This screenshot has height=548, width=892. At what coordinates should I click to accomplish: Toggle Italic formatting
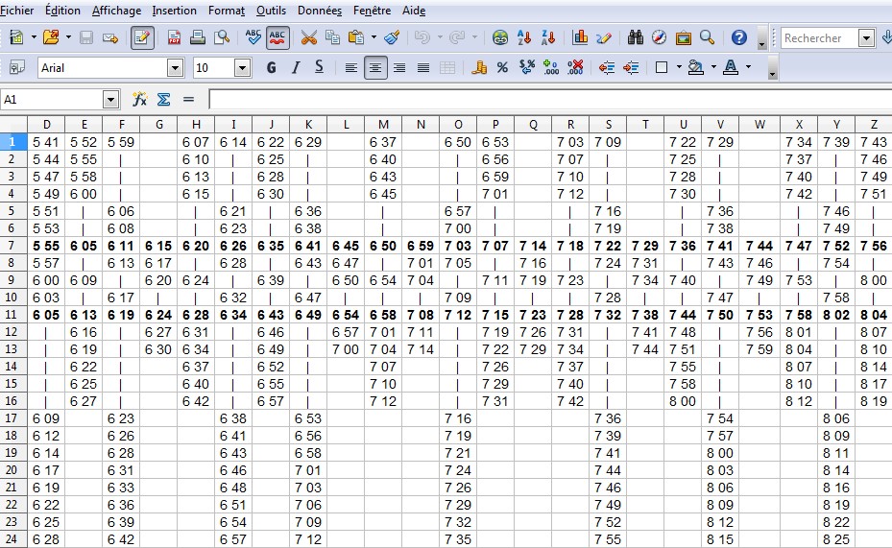click(295, 68)
